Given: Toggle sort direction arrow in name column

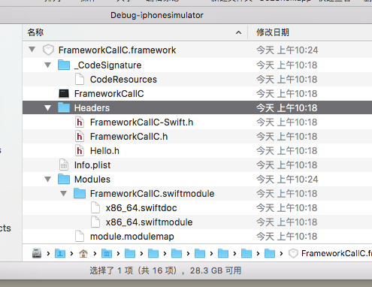Looking at the screenshot, I should click(239, 32).
